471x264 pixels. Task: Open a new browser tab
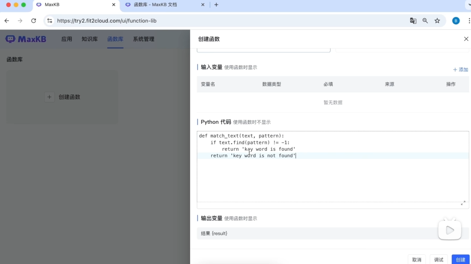(216, 5)
